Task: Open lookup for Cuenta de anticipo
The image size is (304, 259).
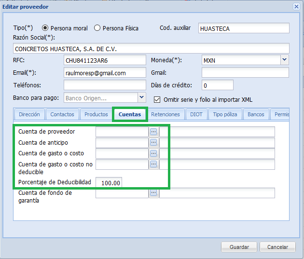Action: (x=153, y=143)
